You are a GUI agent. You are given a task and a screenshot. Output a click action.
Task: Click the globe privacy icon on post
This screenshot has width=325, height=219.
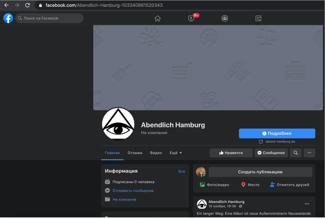(240, 206)
